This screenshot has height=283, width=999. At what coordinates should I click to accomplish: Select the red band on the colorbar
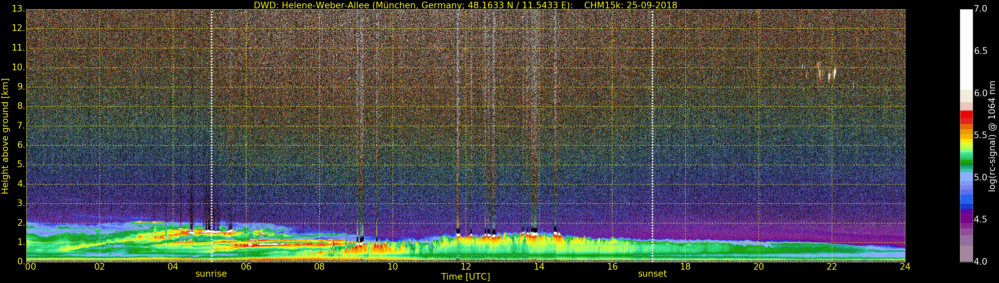pyautogui.click(x=966, y=116)
